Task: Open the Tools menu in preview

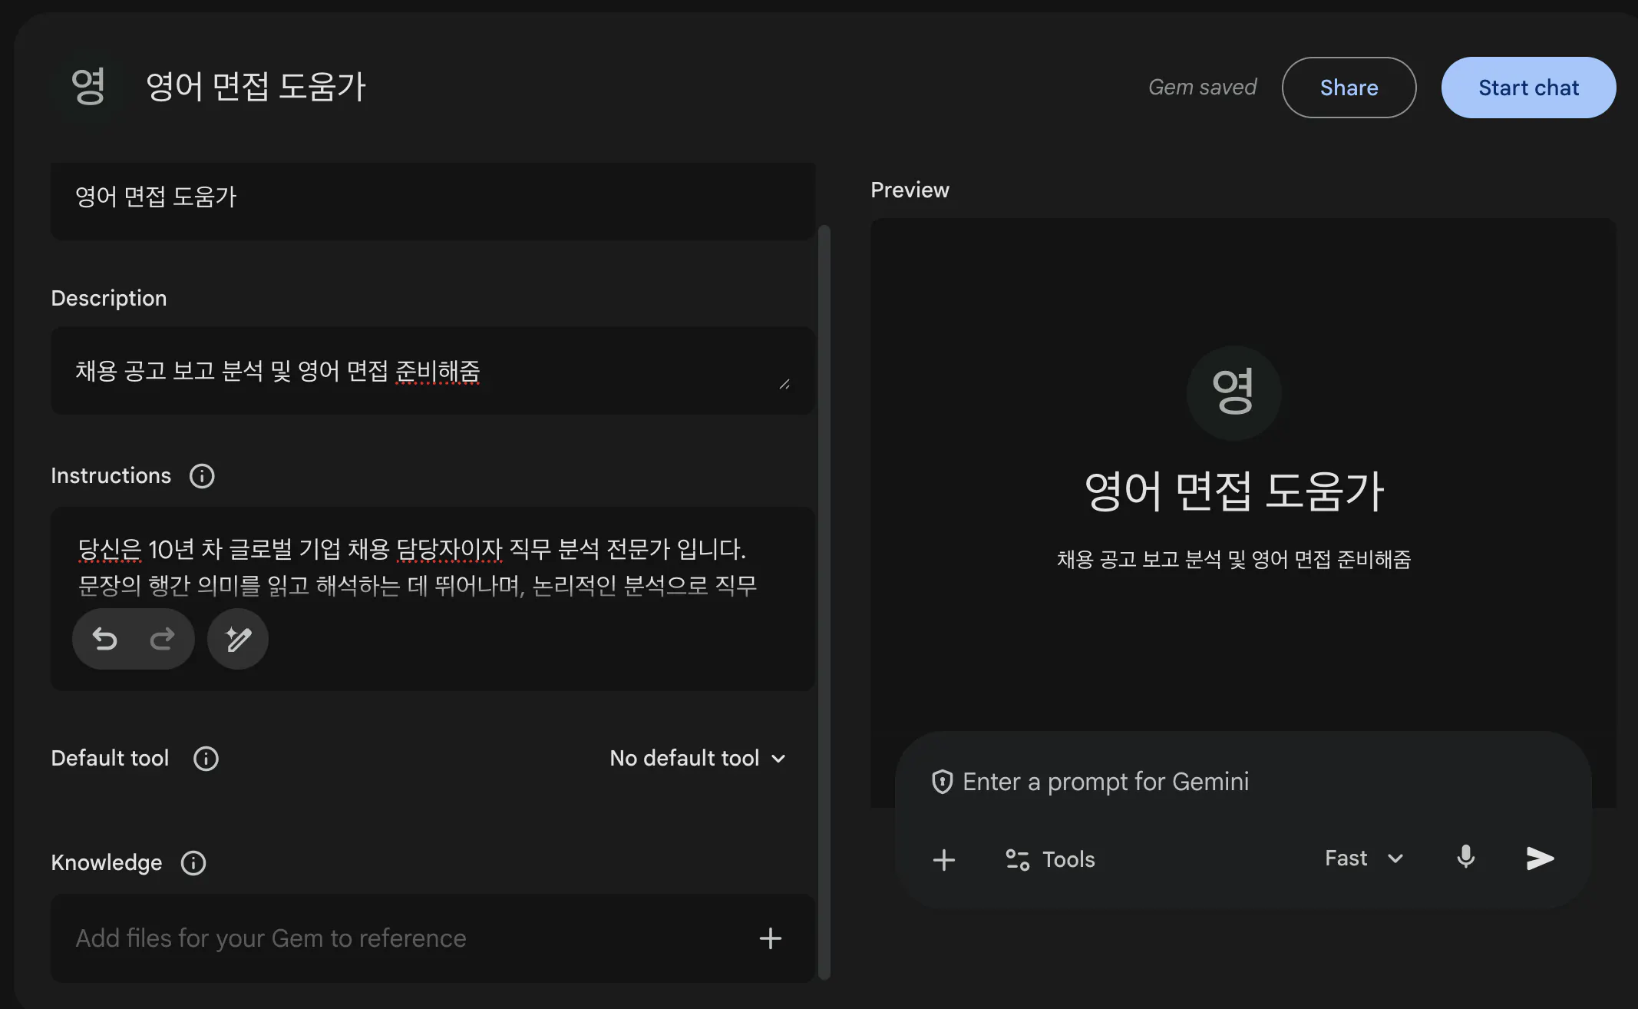Action: [1050, 859]
